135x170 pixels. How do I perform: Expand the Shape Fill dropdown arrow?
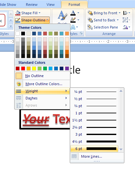tap(40, 13)
